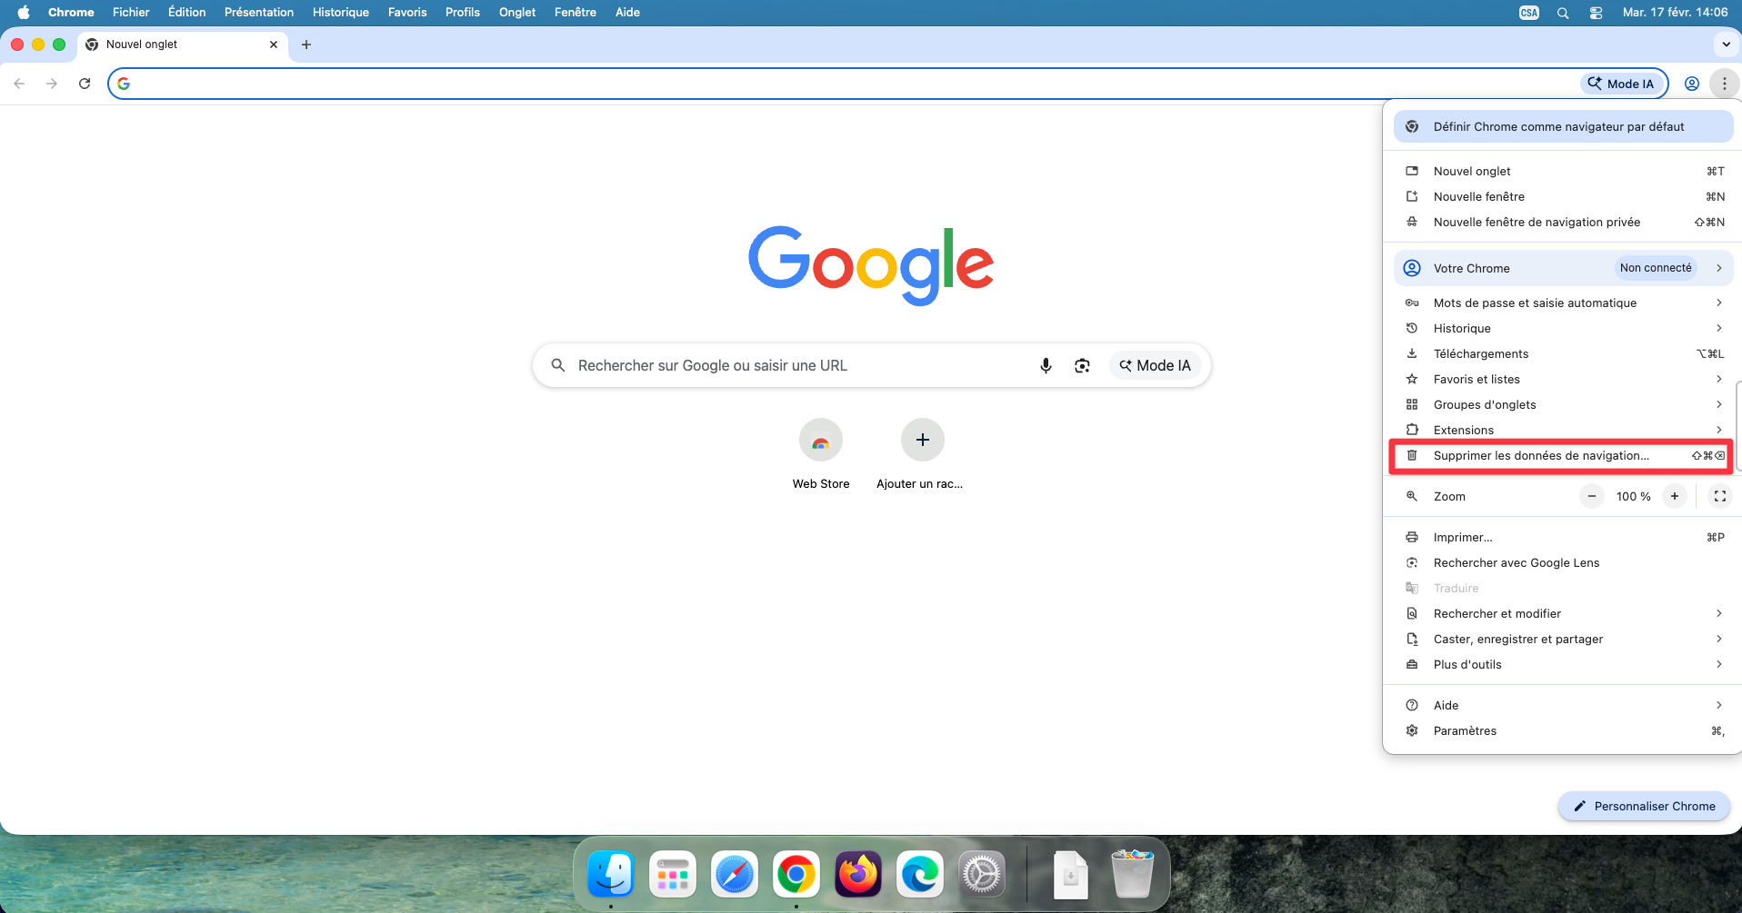Open the Onglet menu in menu bar
This screenshot has width=1742, height=913.
click(x=517, y=12)
